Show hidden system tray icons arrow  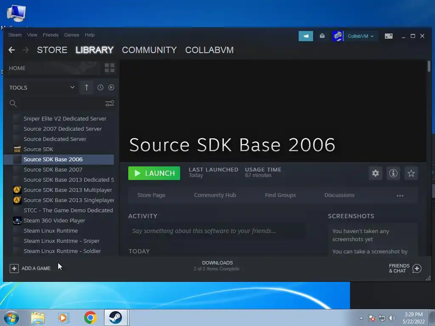pyautogui.click(x=361, y=318)
